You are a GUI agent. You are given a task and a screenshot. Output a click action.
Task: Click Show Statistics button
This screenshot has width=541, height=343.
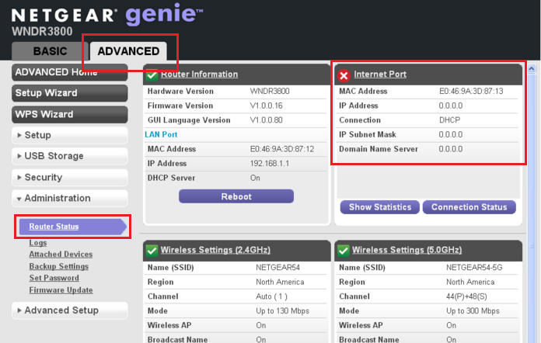380,207
